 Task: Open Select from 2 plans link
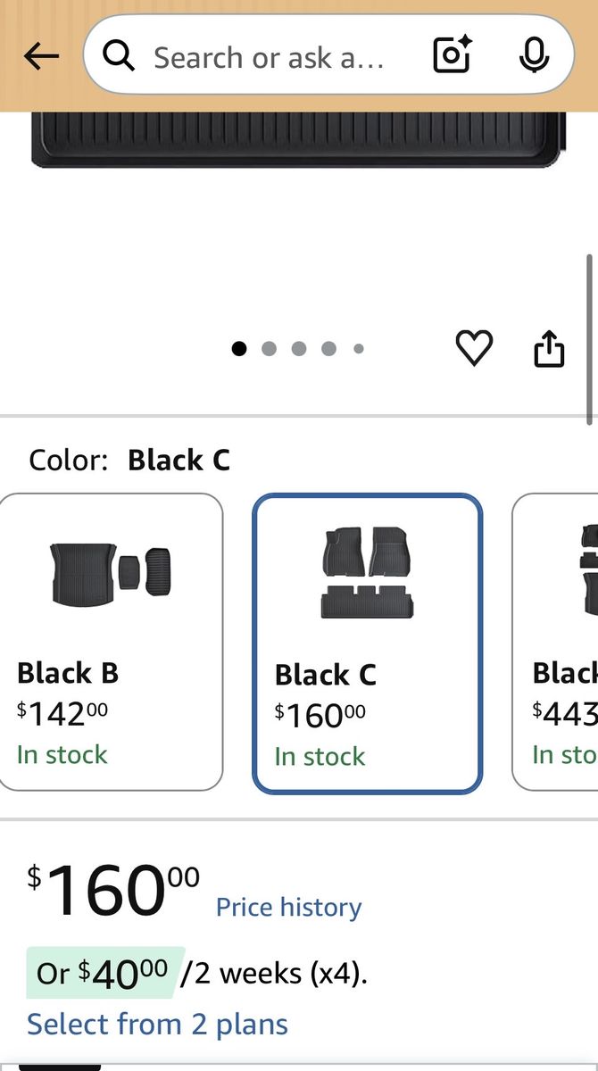coord(157,1024)
